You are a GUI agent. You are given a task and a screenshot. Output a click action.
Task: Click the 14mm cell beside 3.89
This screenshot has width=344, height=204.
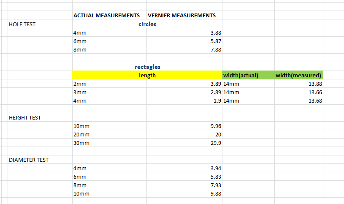(248, 84)
